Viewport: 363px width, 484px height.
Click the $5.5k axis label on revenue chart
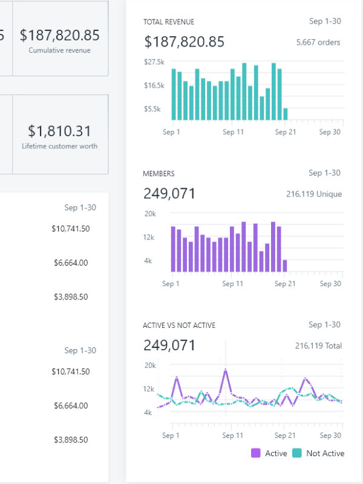click(x=152, y=109)
